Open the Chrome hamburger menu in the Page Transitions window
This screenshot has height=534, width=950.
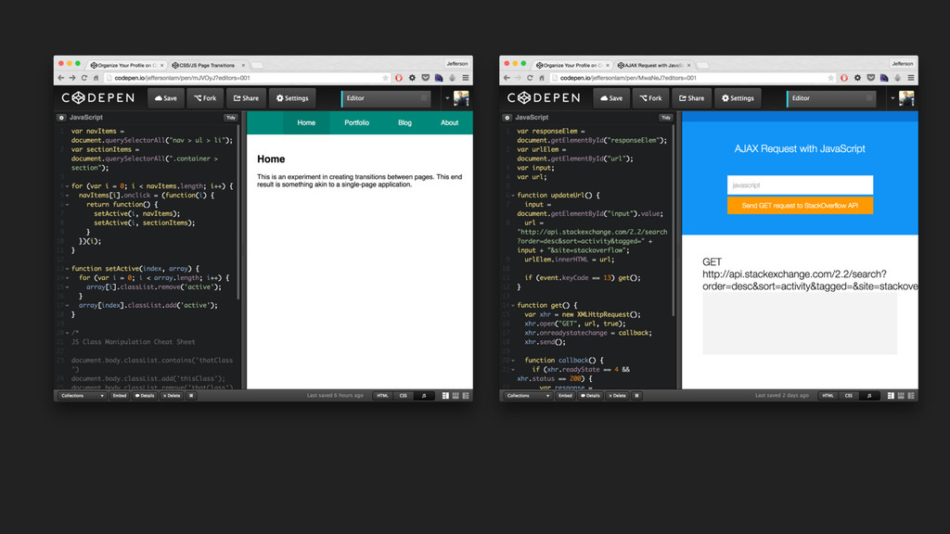(x=466, y=78)
